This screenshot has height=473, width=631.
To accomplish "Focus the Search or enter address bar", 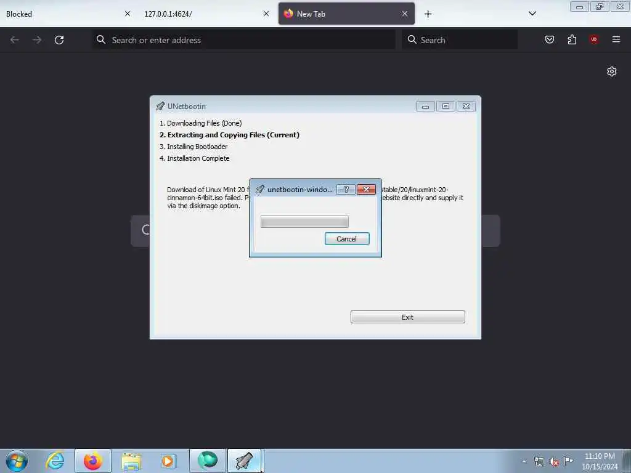I will 243,40.
